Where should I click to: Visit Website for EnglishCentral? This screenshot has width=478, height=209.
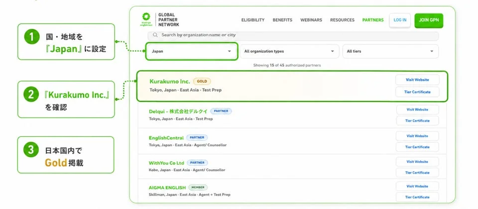point(417,136)
